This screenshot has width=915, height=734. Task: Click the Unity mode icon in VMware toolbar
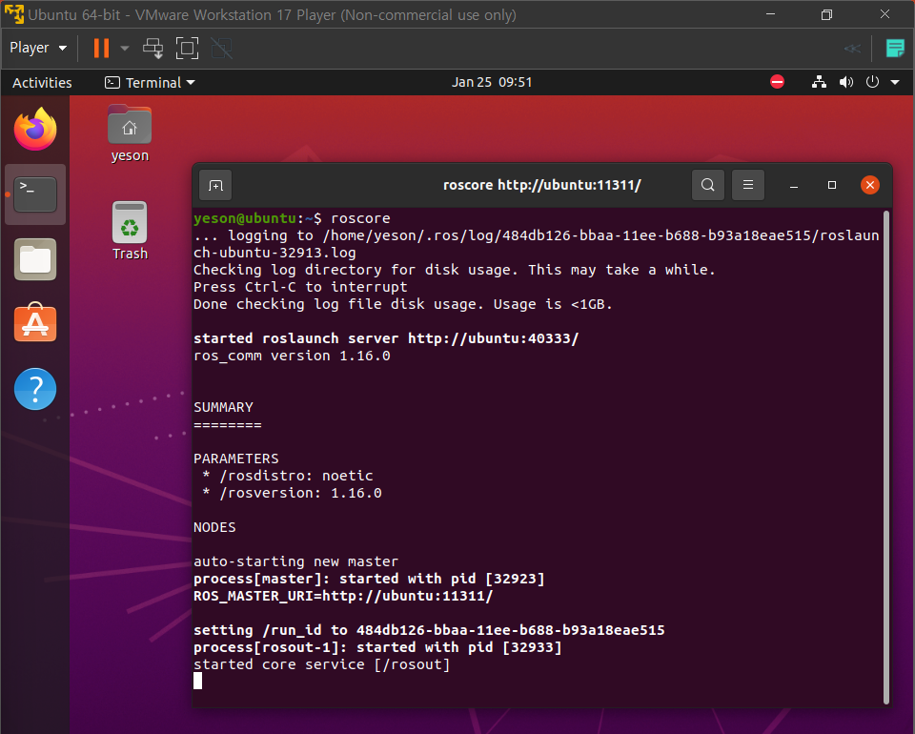click(222, 48)
